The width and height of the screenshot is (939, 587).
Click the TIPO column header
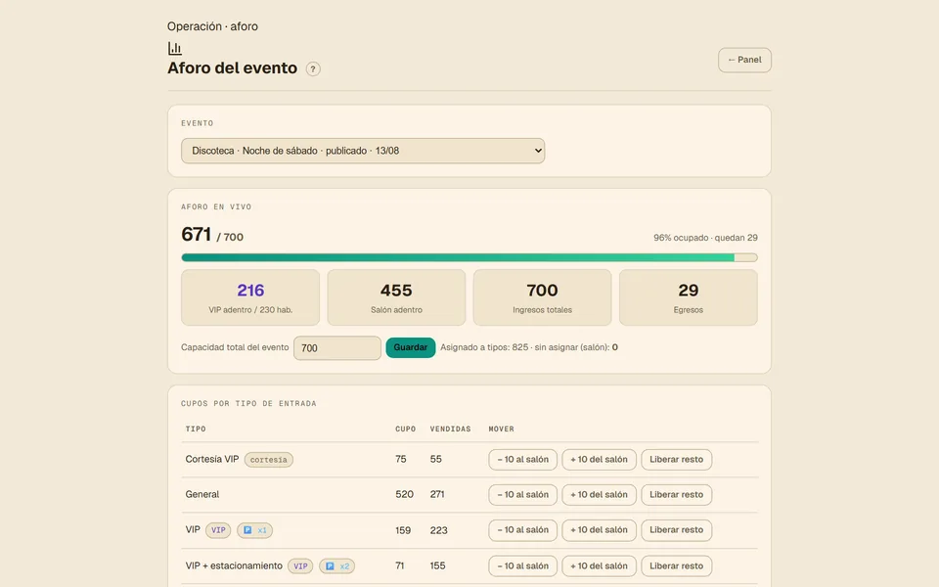tap(196, 429)
